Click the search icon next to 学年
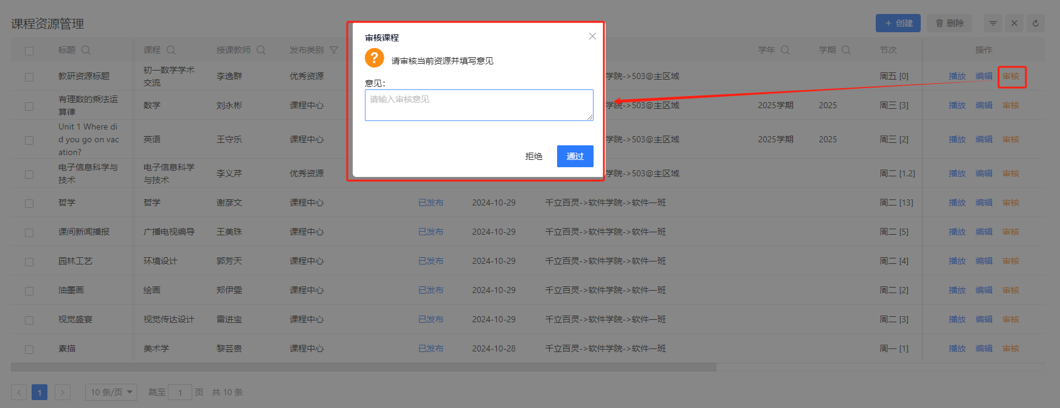 coord(785,50)
